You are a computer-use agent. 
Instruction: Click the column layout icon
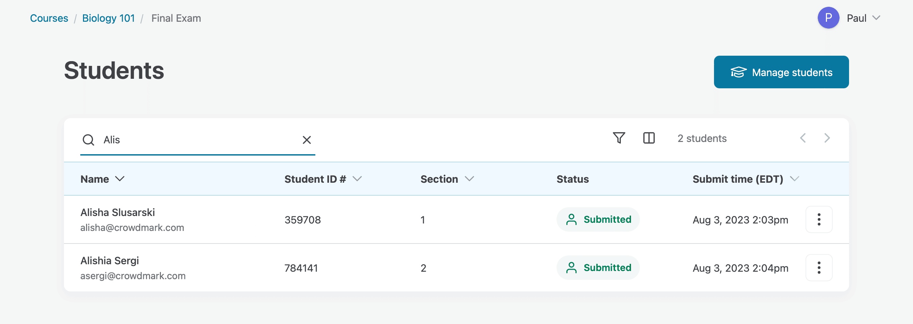[x=649, y=138]
